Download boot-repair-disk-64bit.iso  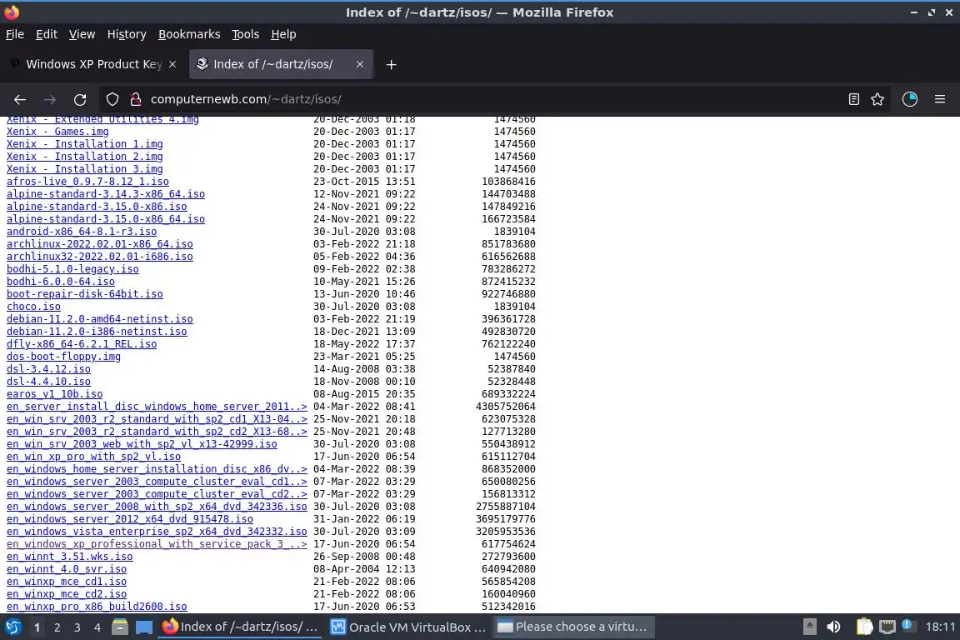click(x=85, y=294)
